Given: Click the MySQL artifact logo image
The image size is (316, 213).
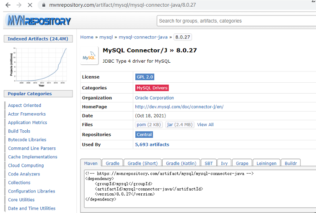Looking at the screenshot, I should (x=89, y=56).
